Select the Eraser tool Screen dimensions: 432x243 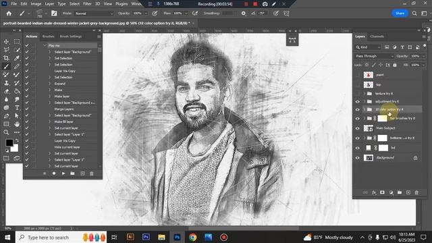(6, 91)
